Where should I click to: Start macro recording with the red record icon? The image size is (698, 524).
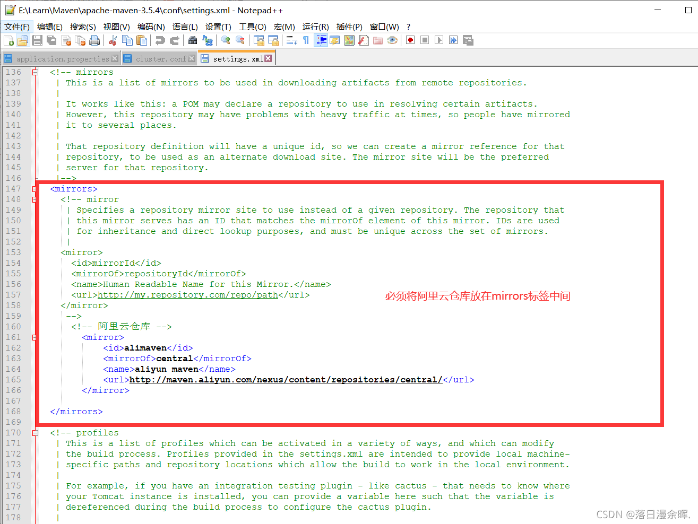[410, 40]
